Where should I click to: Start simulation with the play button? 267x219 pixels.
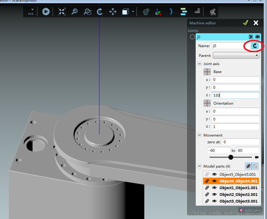[x=46, y=12]
